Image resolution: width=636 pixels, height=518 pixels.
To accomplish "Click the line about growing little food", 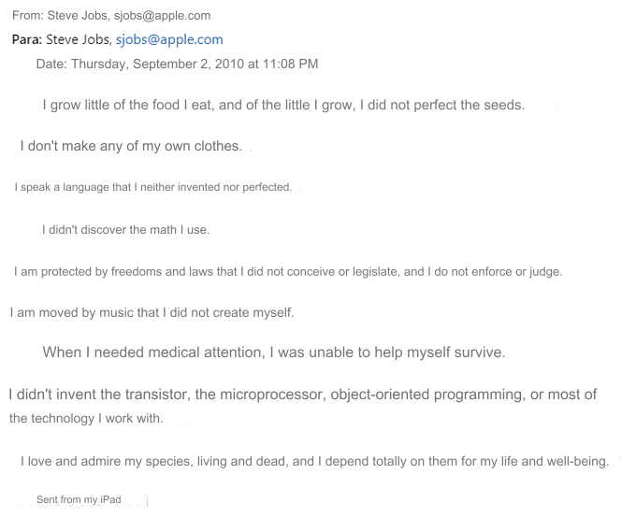I will (x=283, y=105).
